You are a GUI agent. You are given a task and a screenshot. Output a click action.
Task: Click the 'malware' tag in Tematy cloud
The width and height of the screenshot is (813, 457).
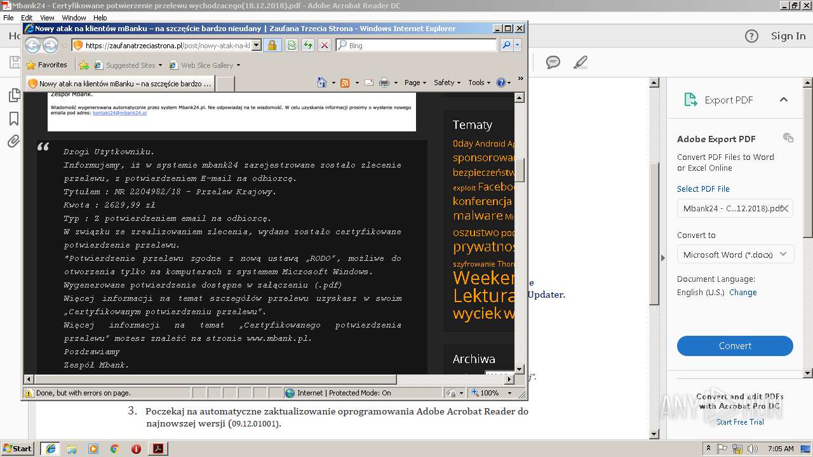point(478,216)
